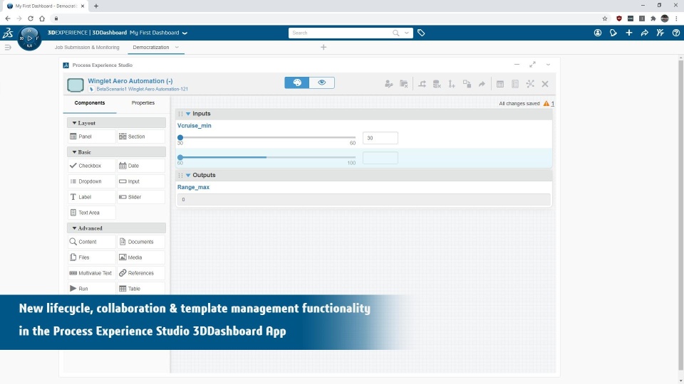The image size is (684, 384).
Task: Select the Media component
Action: (141, 257)
